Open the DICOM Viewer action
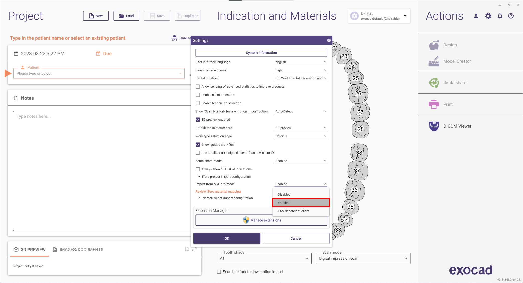523x283 pixels. pos(450,126)
